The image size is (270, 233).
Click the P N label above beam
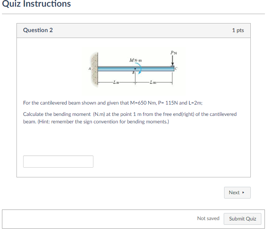pos(173,52)
